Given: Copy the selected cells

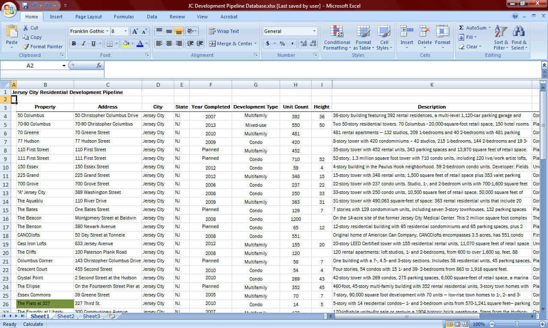Looking at the screenshot, I should point(32,37).
